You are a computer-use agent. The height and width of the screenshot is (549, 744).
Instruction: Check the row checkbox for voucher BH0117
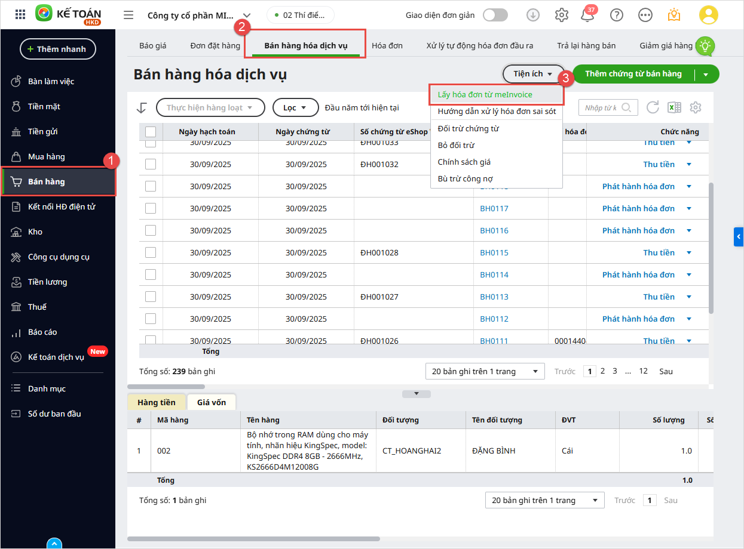click(x=151, y=208)
